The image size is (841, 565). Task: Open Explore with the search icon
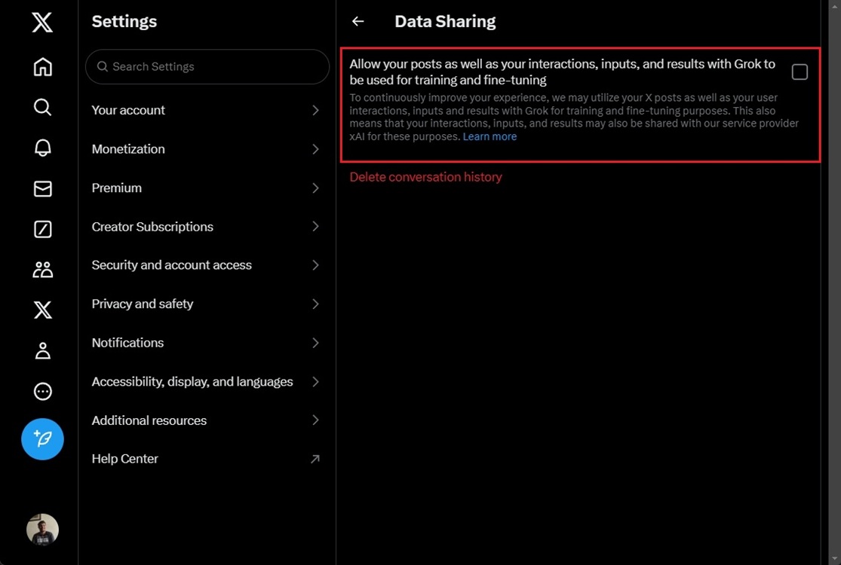tap(42, 107)
